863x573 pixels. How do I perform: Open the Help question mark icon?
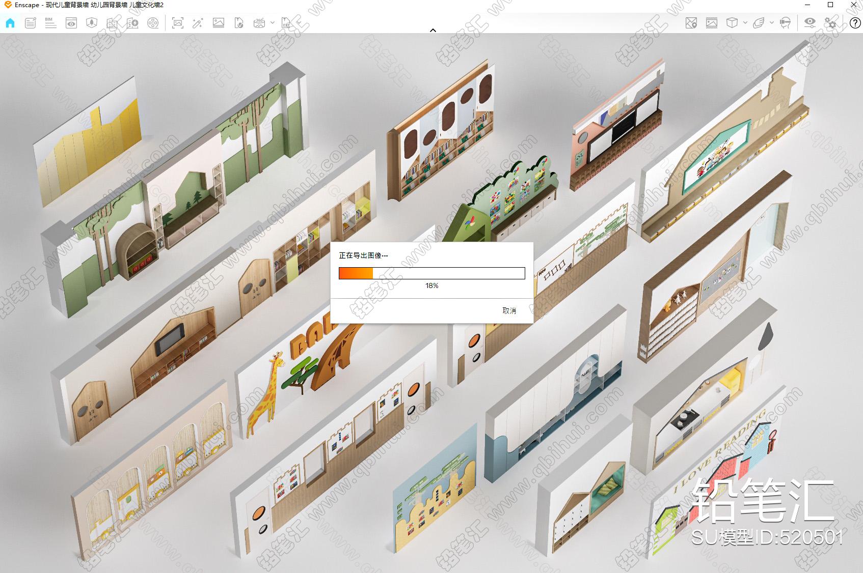pos(855,23)
